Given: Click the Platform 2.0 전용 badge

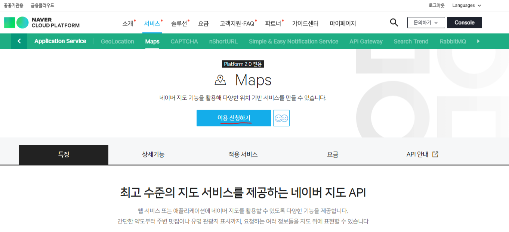Looking at the screenshot, I should pos(243,64).
